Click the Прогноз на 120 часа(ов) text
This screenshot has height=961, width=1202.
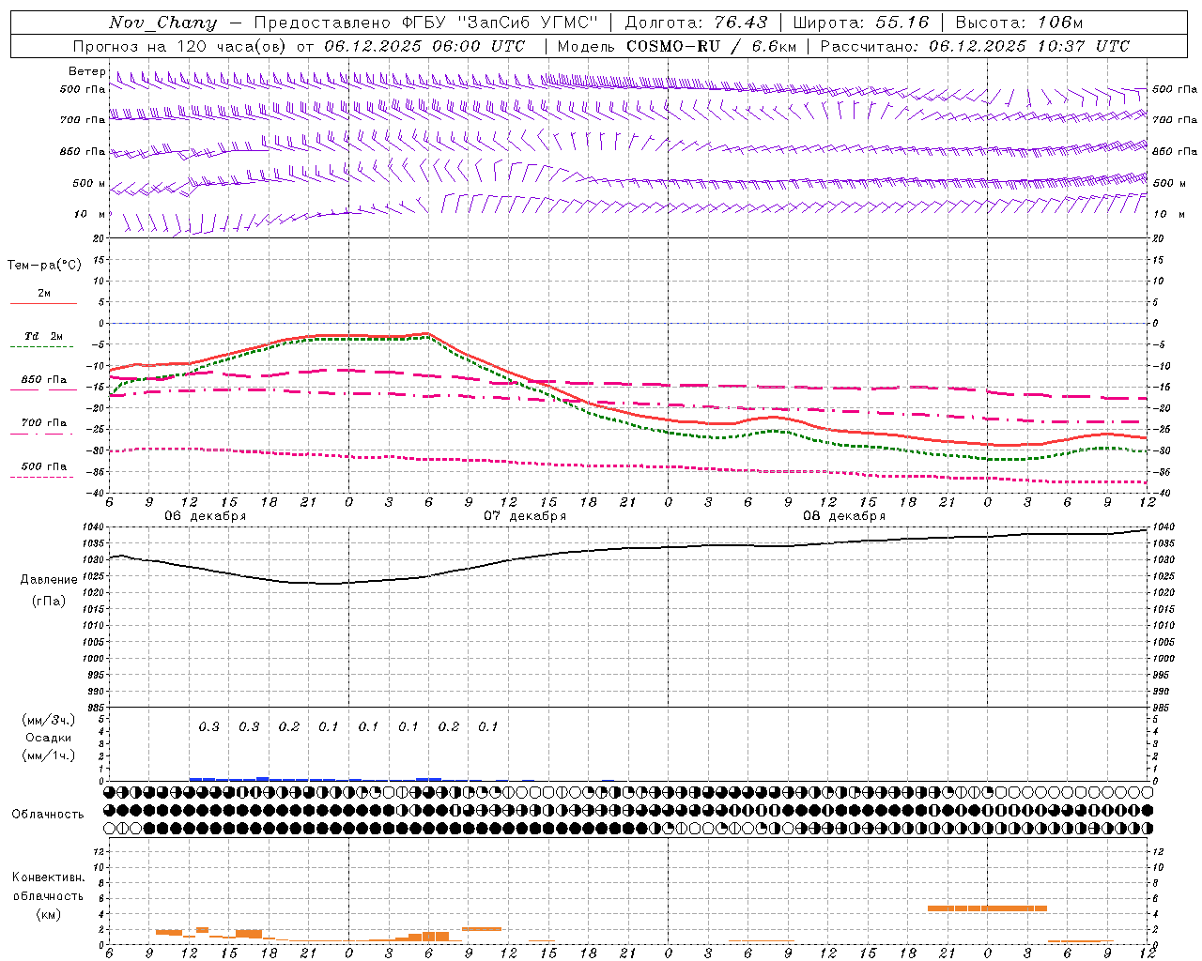(x=180, y=46)
